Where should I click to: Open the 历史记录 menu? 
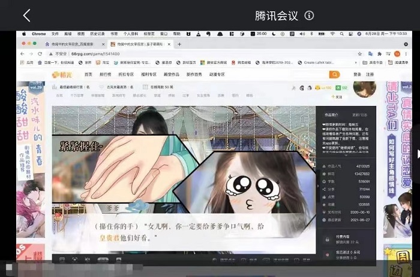(x=97, y=34)
